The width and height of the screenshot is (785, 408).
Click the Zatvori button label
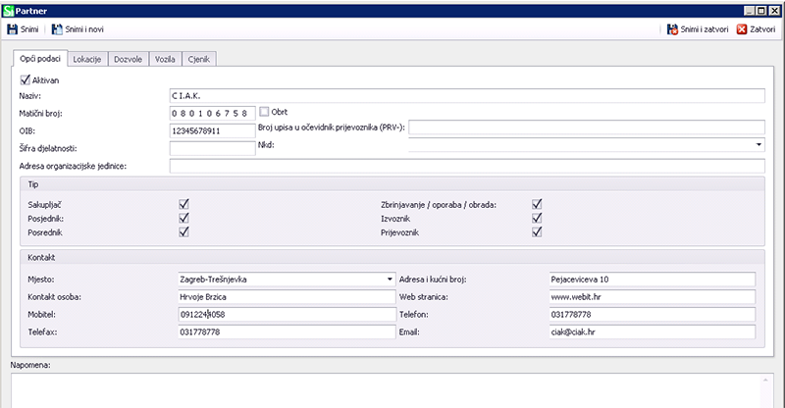[x=762, y=29]
